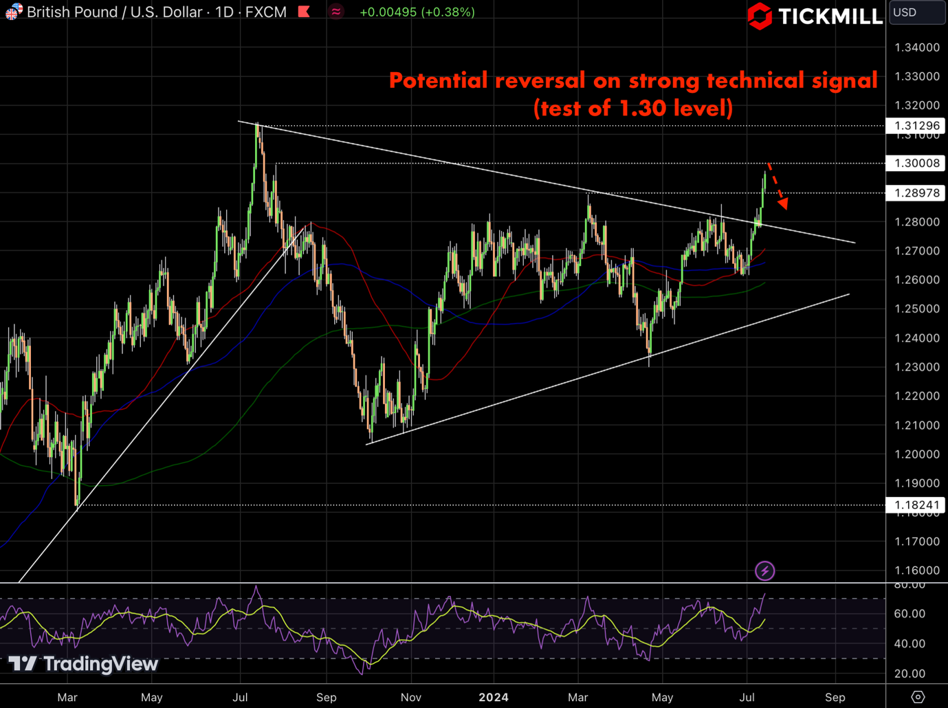This screenshot has width=948, height=708.
Task: Select the 1.28978 price label
Action: 916,193
